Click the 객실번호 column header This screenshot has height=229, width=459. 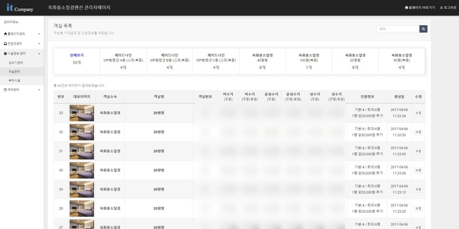pyautogui.click(x=205, y=97)
